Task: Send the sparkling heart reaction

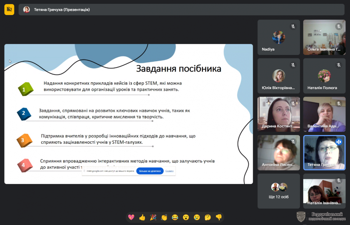Action: pos(131,217)
